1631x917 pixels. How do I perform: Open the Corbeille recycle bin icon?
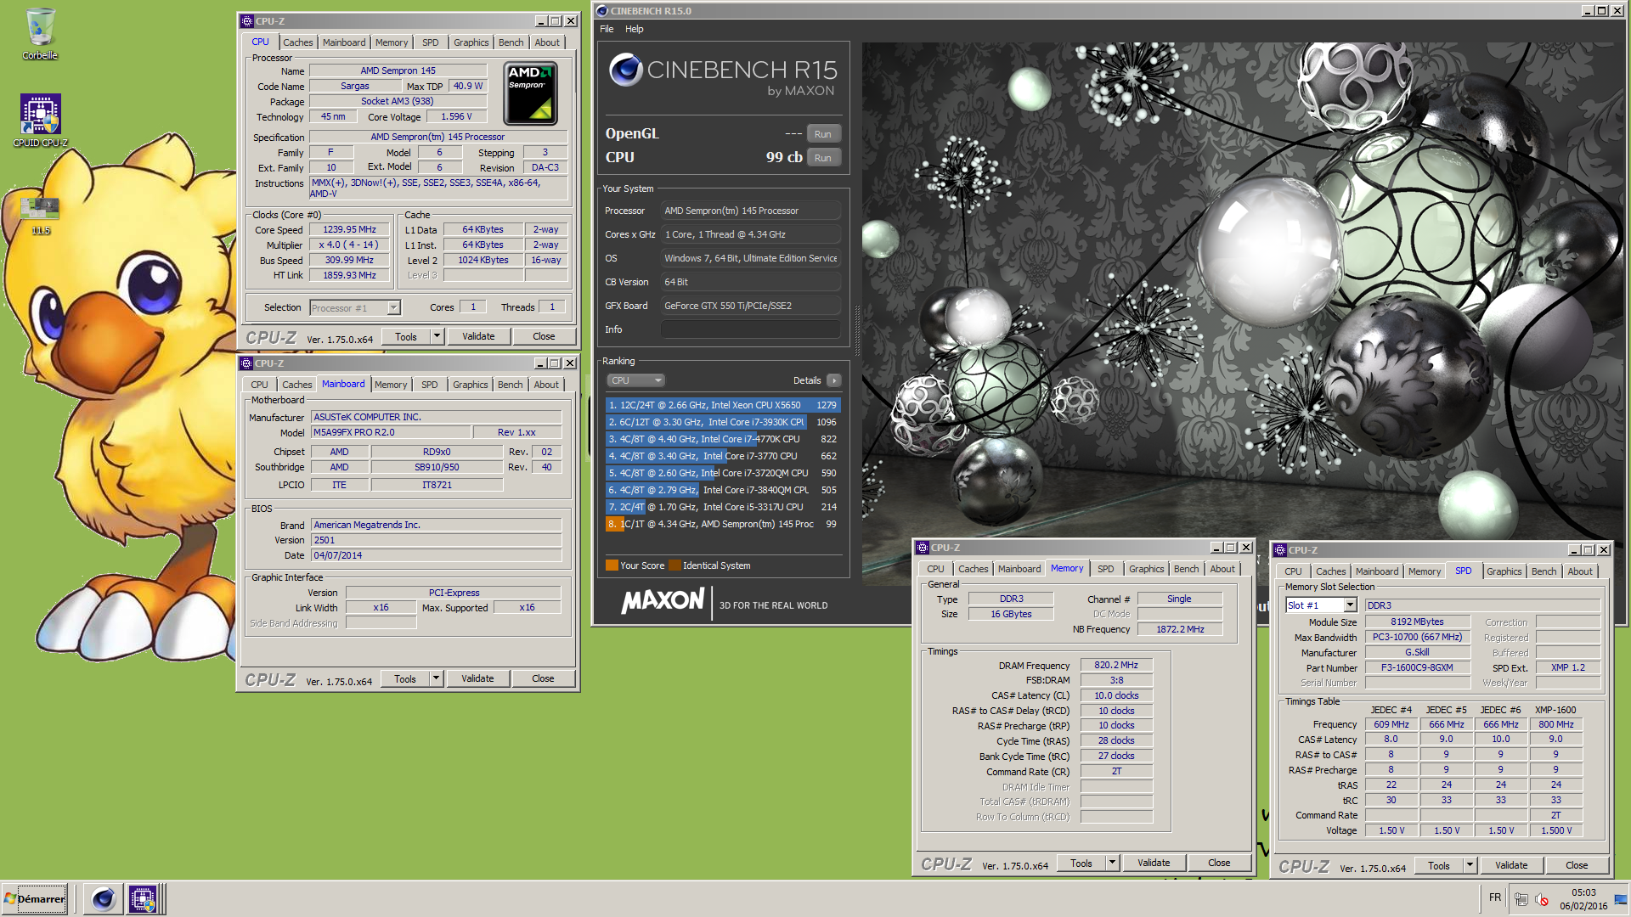point(40,34)
